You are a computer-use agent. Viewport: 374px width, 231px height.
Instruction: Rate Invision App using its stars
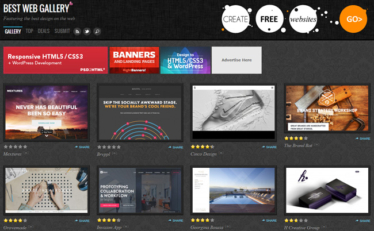click(109, 220)
